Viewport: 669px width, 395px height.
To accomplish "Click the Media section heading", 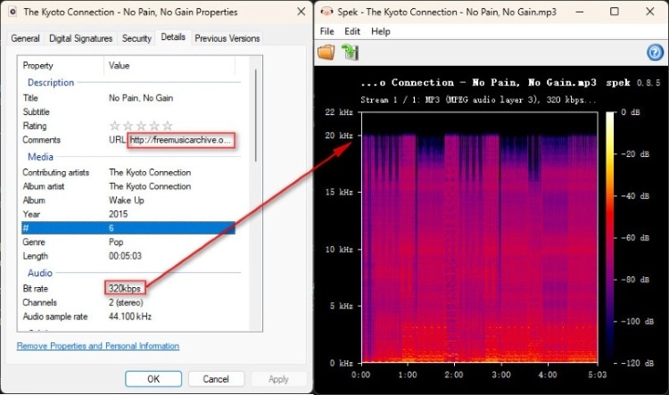I will click(x=40, y=157).
